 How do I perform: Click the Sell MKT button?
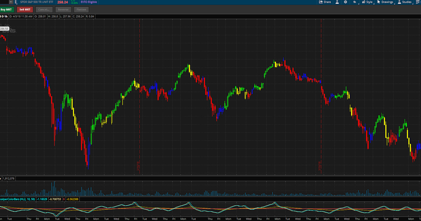pyautogui.click(x=24, y=9)
